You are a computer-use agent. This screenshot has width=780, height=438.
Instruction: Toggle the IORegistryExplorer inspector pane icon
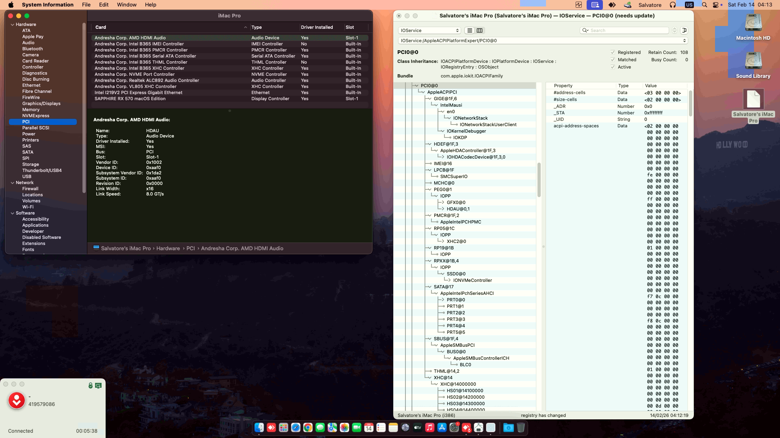pos(684,30)
